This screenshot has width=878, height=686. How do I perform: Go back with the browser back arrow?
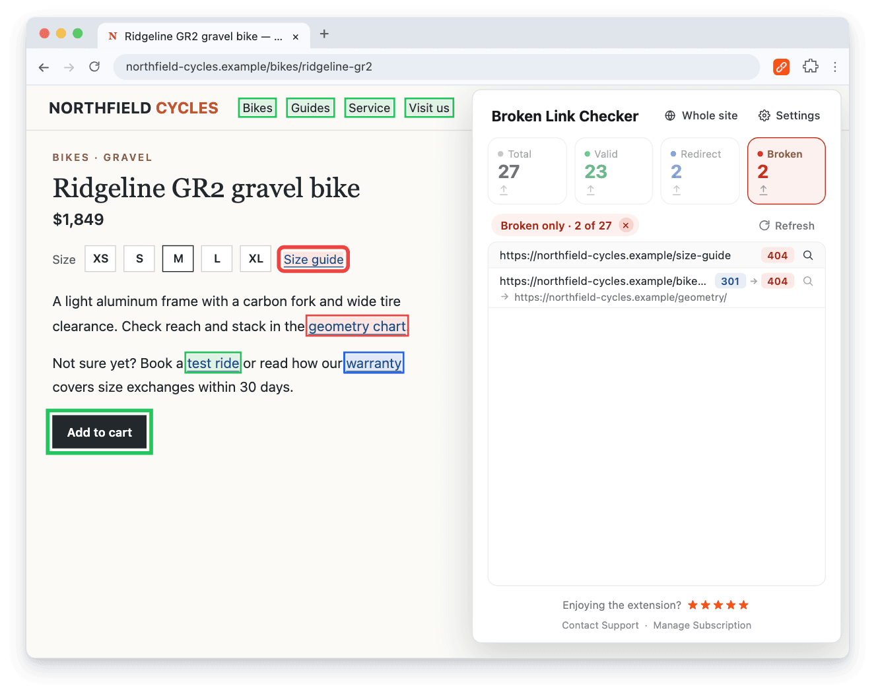point(44,67)
